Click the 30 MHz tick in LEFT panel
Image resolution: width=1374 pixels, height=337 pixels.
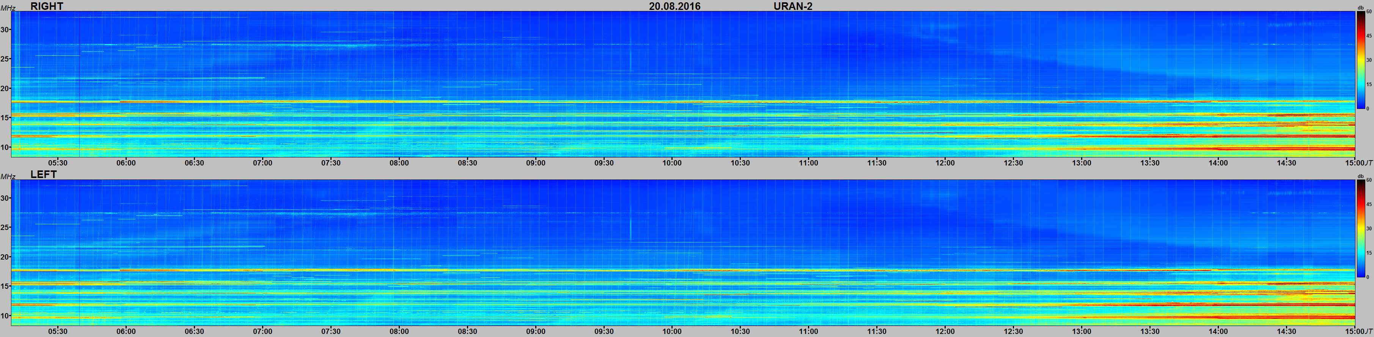5,198
